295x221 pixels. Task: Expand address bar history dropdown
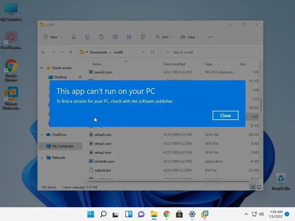[x=143, y=52]
